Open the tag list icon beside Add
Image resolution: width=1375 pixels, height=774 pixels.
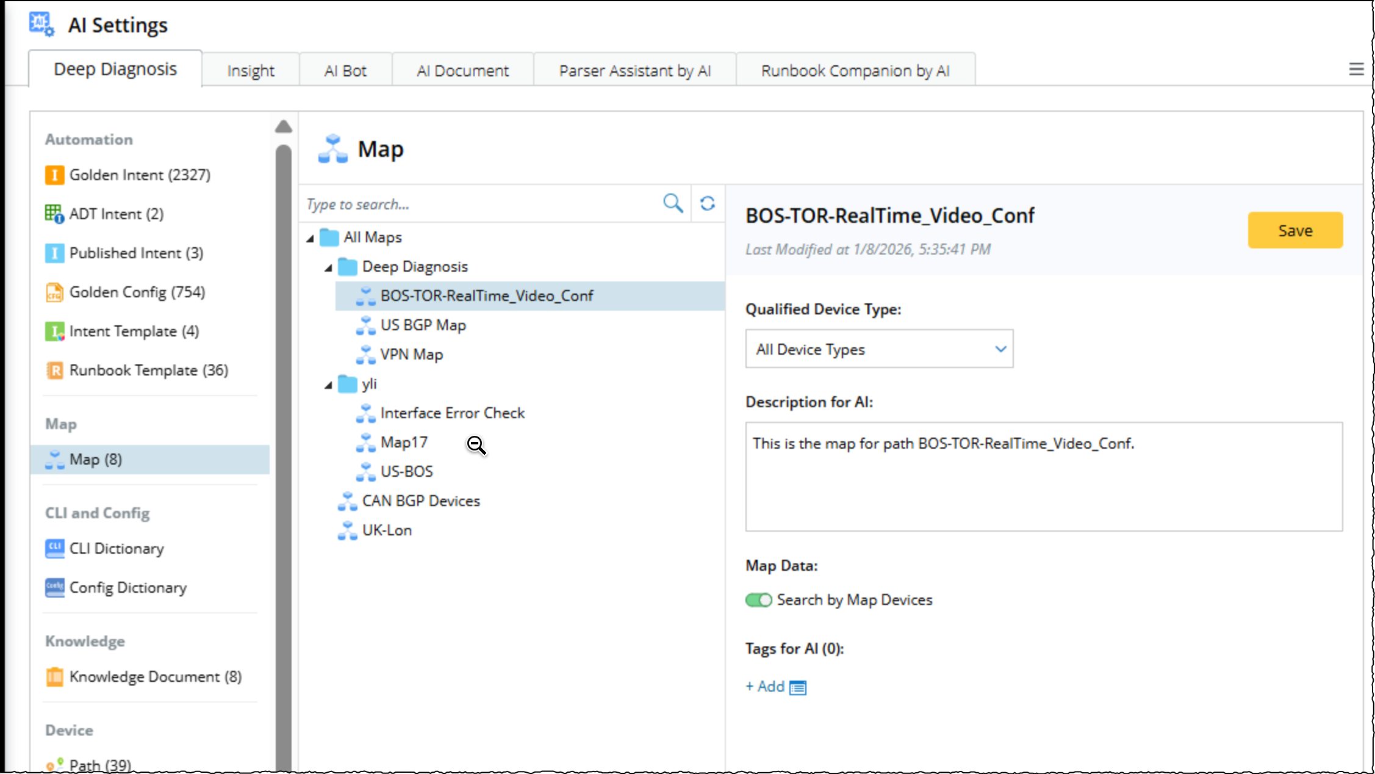point(797,688)
